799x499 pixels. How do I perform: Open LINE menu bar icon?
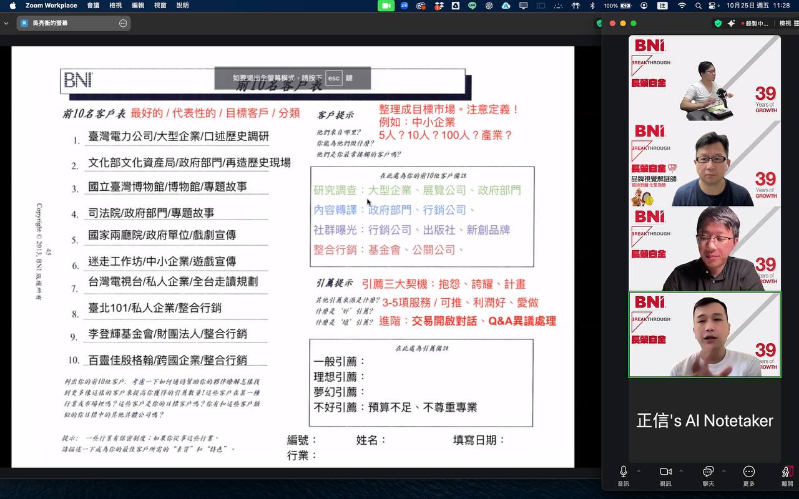473,5
